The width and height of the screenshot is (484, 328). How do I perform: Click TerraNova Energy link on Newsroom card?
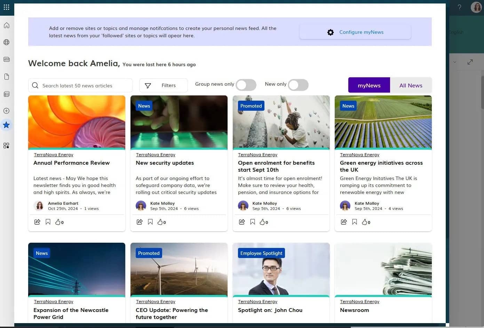coord(359,302)
